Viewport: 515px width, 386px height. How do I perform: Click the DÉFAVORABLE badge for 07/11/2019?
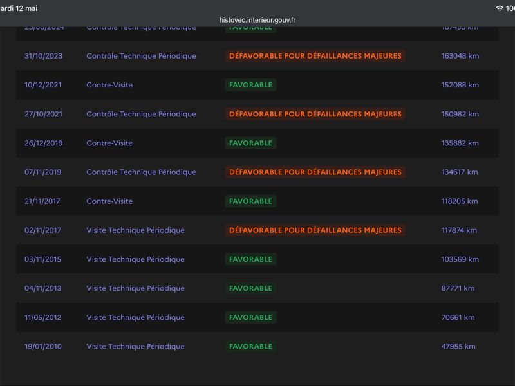point(315,172)
